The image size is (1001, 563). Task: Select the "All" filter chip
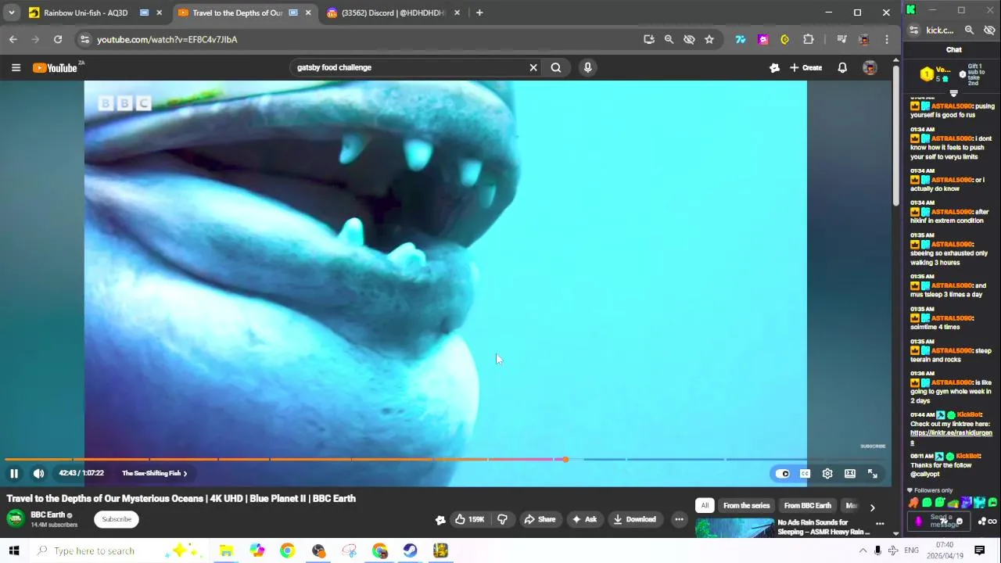(705, 505)
